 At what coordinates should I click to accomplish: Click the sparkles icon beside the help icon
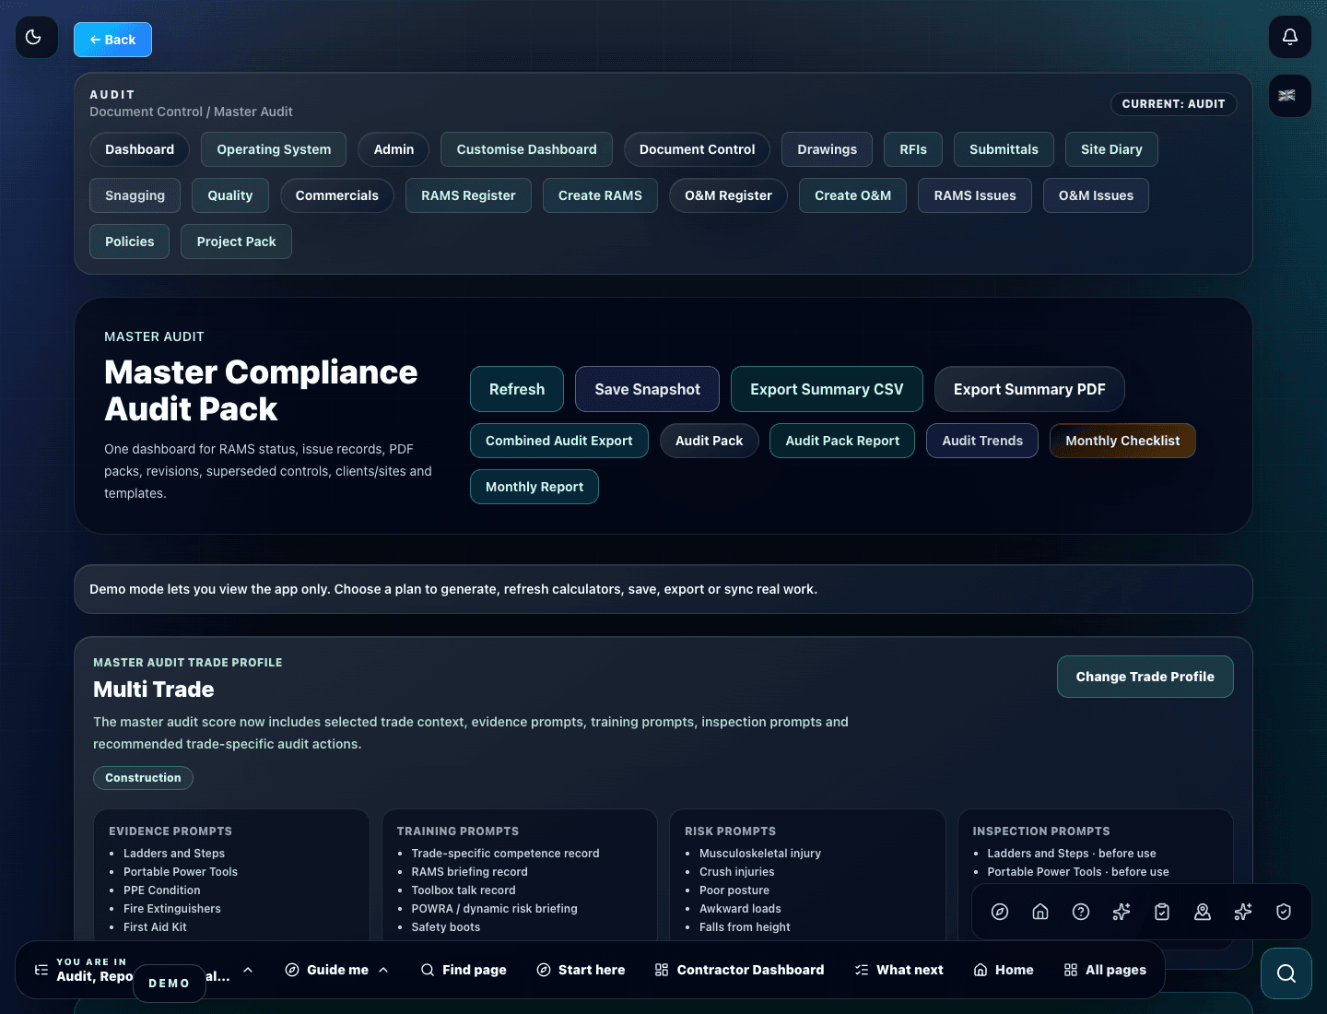pos(1121,912)
